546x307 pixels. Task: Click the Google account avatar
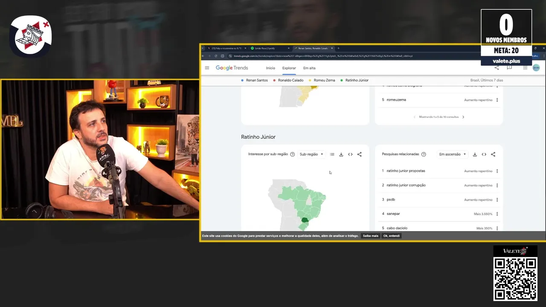(536, 67)
